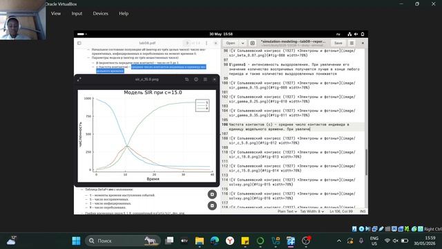This screenshot has width=442, height=249.
Task: Click the text editor vertical scrollbar
Action: (366, 163)
